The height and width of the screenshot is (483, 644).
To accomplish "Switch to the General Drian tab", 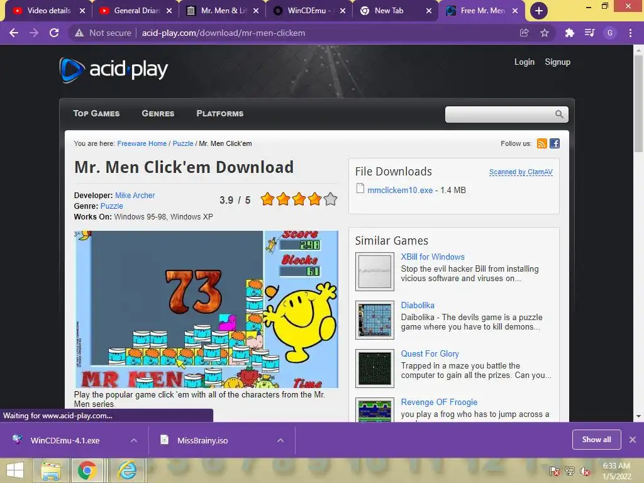I will 136,11.
